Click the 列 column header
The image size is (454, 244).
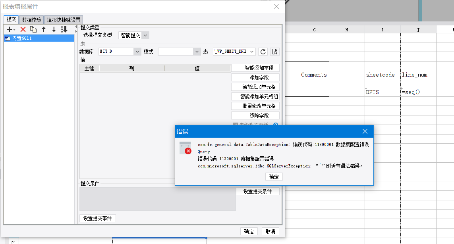coord(132,68)
